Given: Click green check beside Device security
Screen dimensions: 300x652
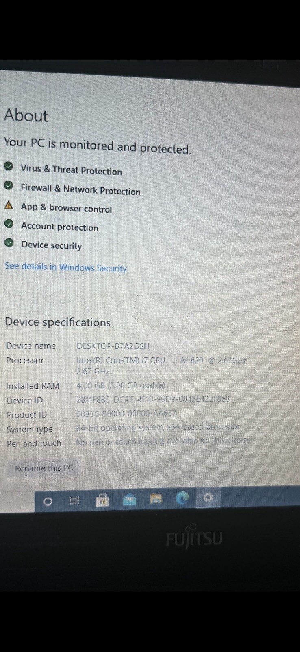Looking at the screenshot, I should coord(9,243).
